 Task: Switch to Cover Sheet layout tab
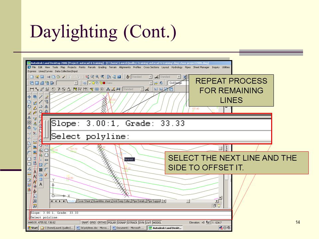84,201
